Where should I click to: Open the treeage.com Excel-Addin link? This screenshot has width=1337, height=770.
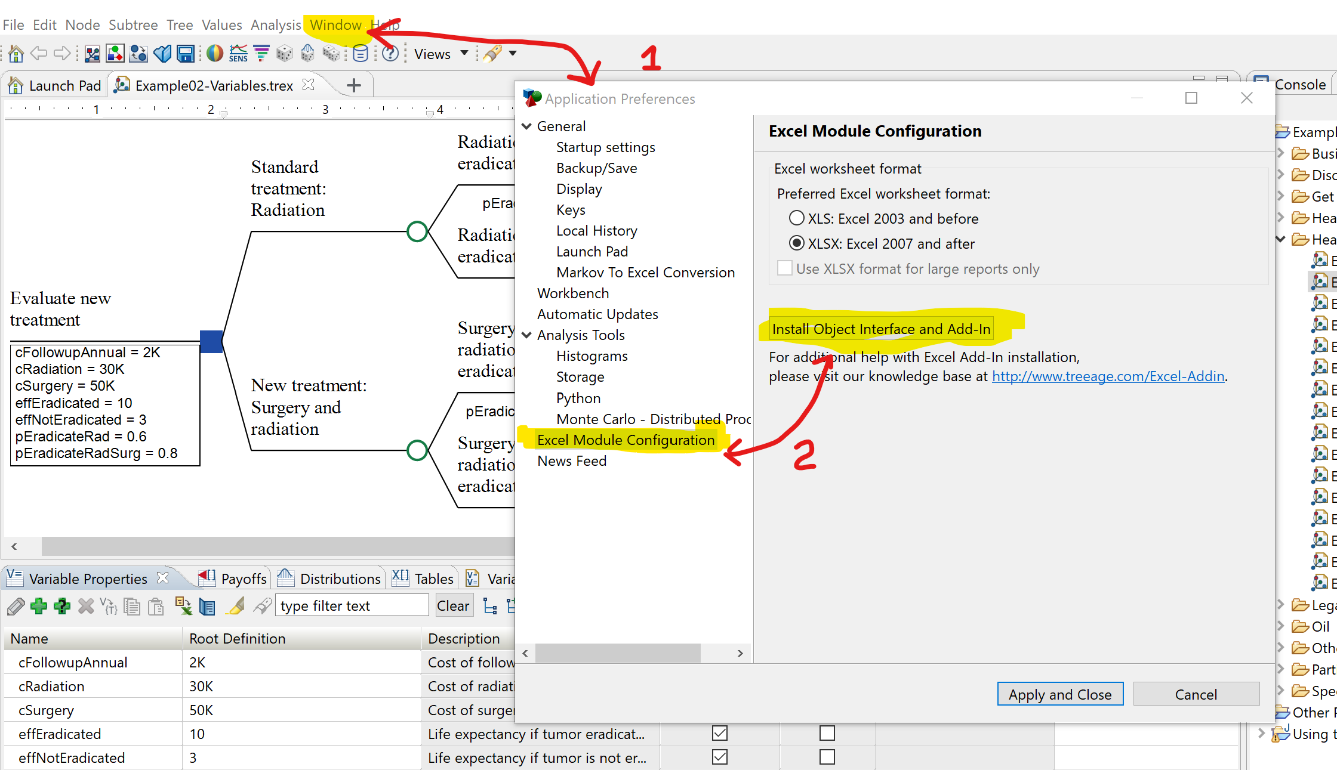coord(1108,376)
